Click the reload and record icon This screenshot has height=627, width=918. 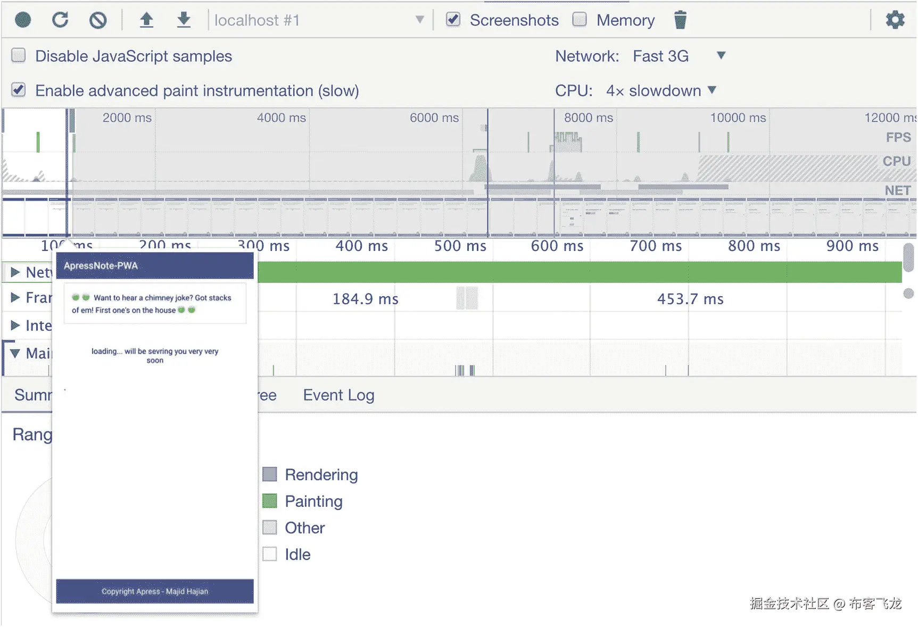(x=60, y=20)
